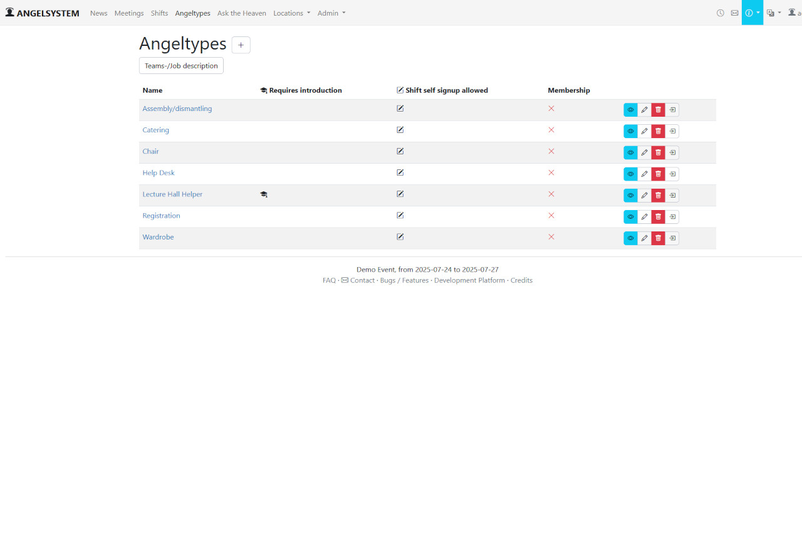Join Wardrobe angeltype arrow icon

point(672,238)
